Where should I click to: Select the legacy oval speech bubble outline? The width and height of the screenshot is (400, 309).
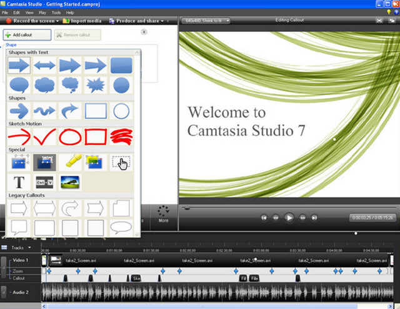[121, 228]
